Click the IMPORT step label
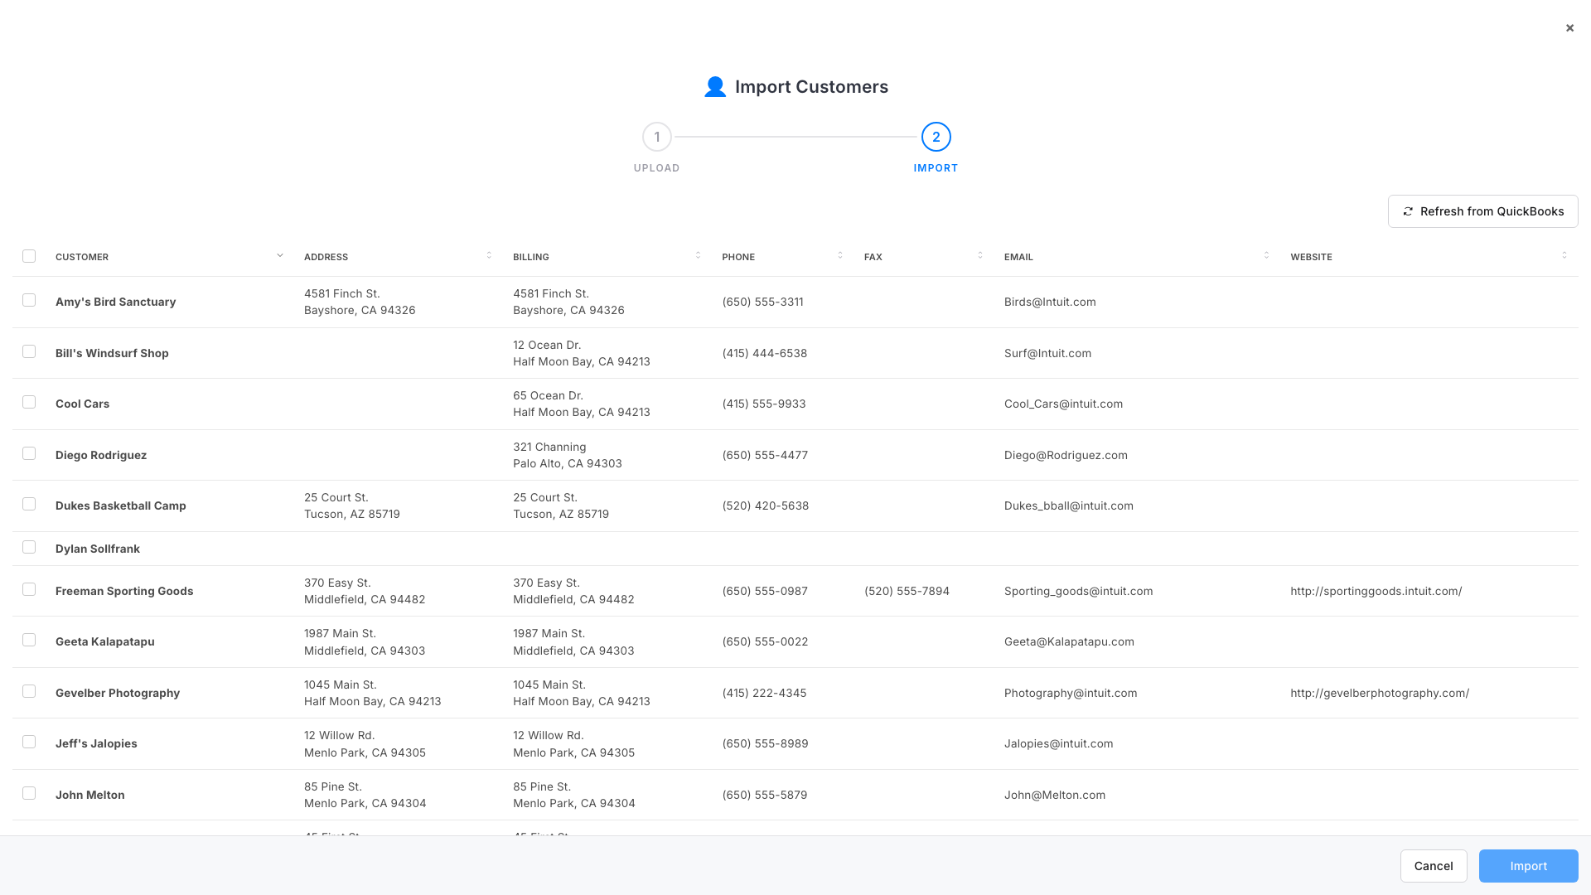The height and width of the screenshot is (895, 1591). click(936, 168)
